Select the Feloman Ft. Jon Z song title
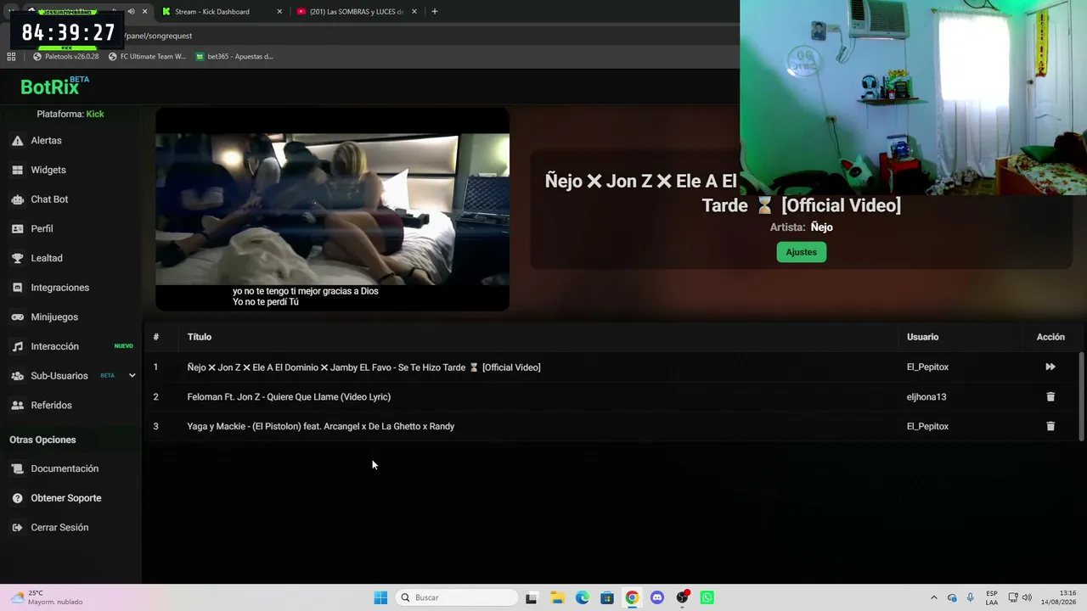Screen dimensions: 1087x611 click(x=289, y=397)
